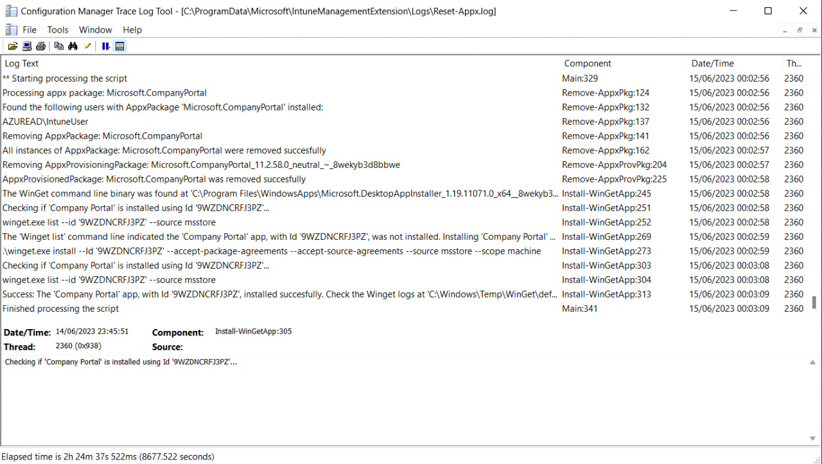
Task: Select row 'Finished processing the script'
Action: point(405,308)
